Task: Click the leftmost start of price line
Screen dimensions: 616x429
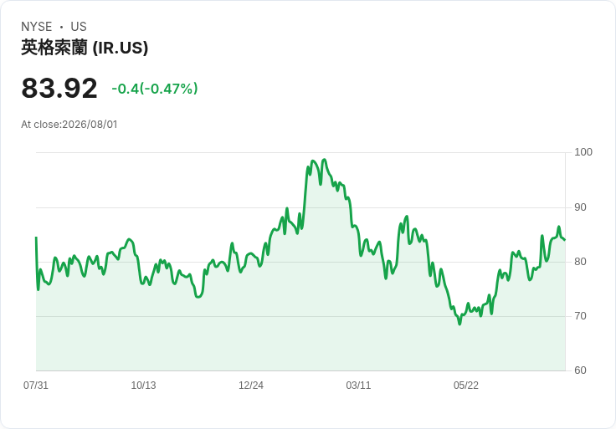Action: pos(36,237)
